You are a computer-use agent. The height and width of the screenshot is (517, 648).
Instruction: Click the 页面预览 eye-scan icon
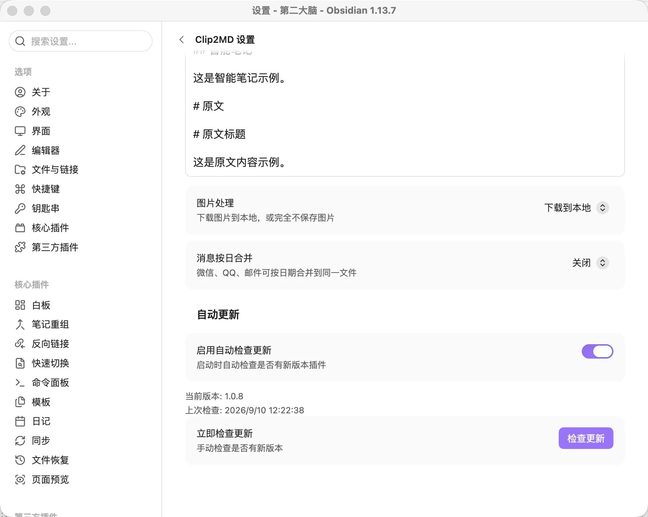pyautogui.click(x=20, y=480)
